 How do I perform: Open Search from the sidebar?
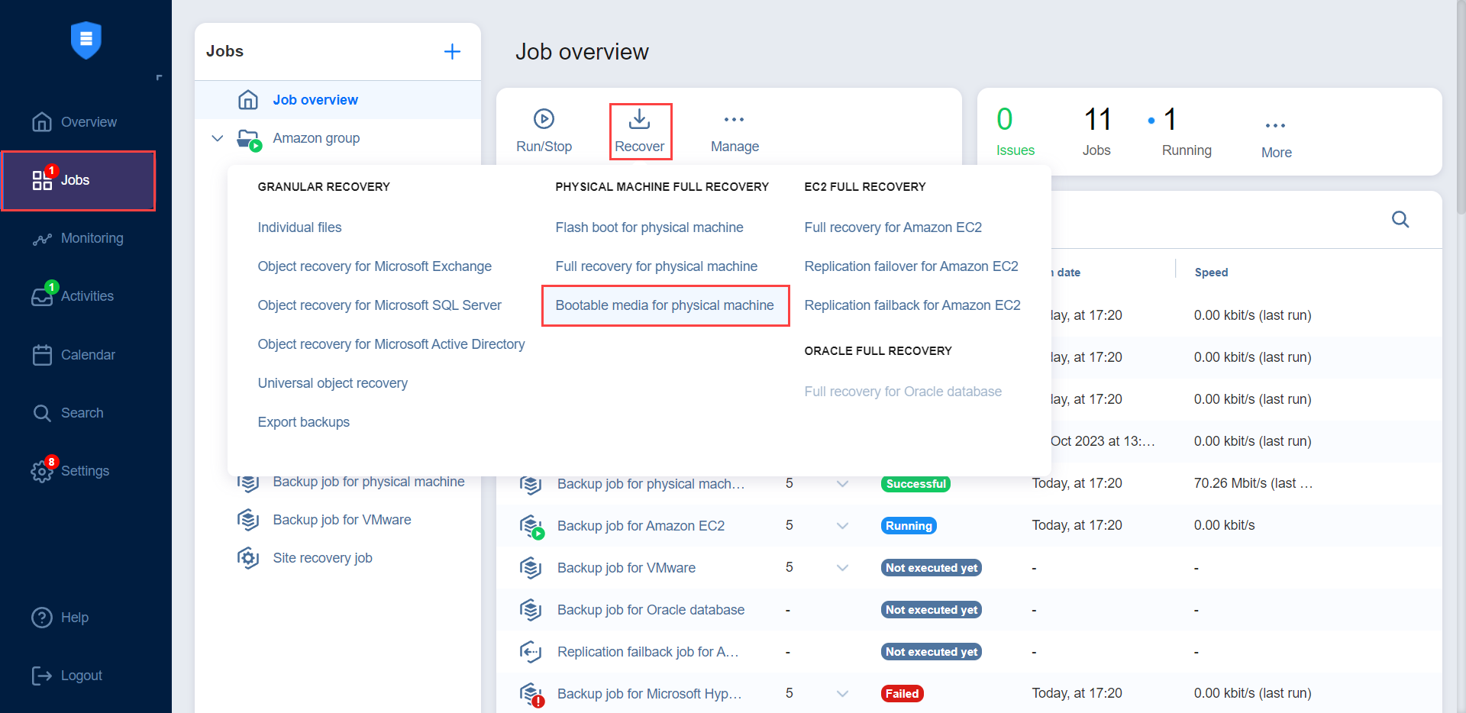[68, 413]
